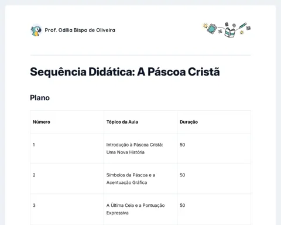Click the green pencil illustration icon
Image resolution: width=281 pixels, height=225 pixels.
pos(242,26)
